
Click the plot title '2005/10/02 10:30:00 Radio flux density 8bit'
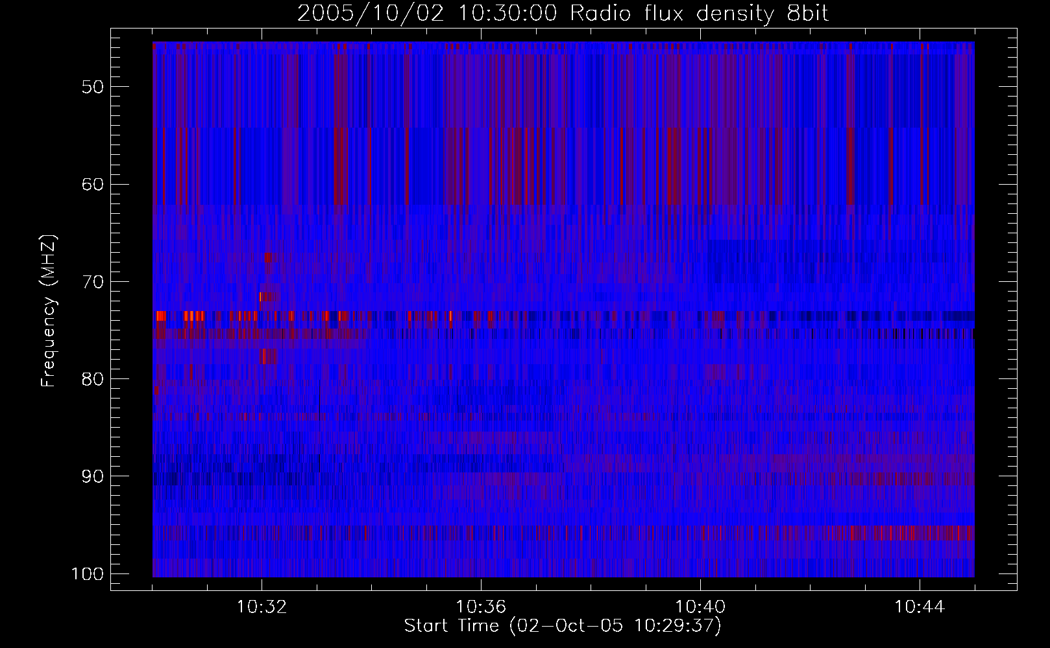click(563, 14)
